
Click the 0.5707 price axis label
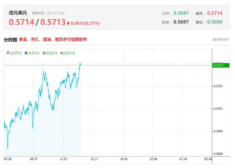pos(218,86)
